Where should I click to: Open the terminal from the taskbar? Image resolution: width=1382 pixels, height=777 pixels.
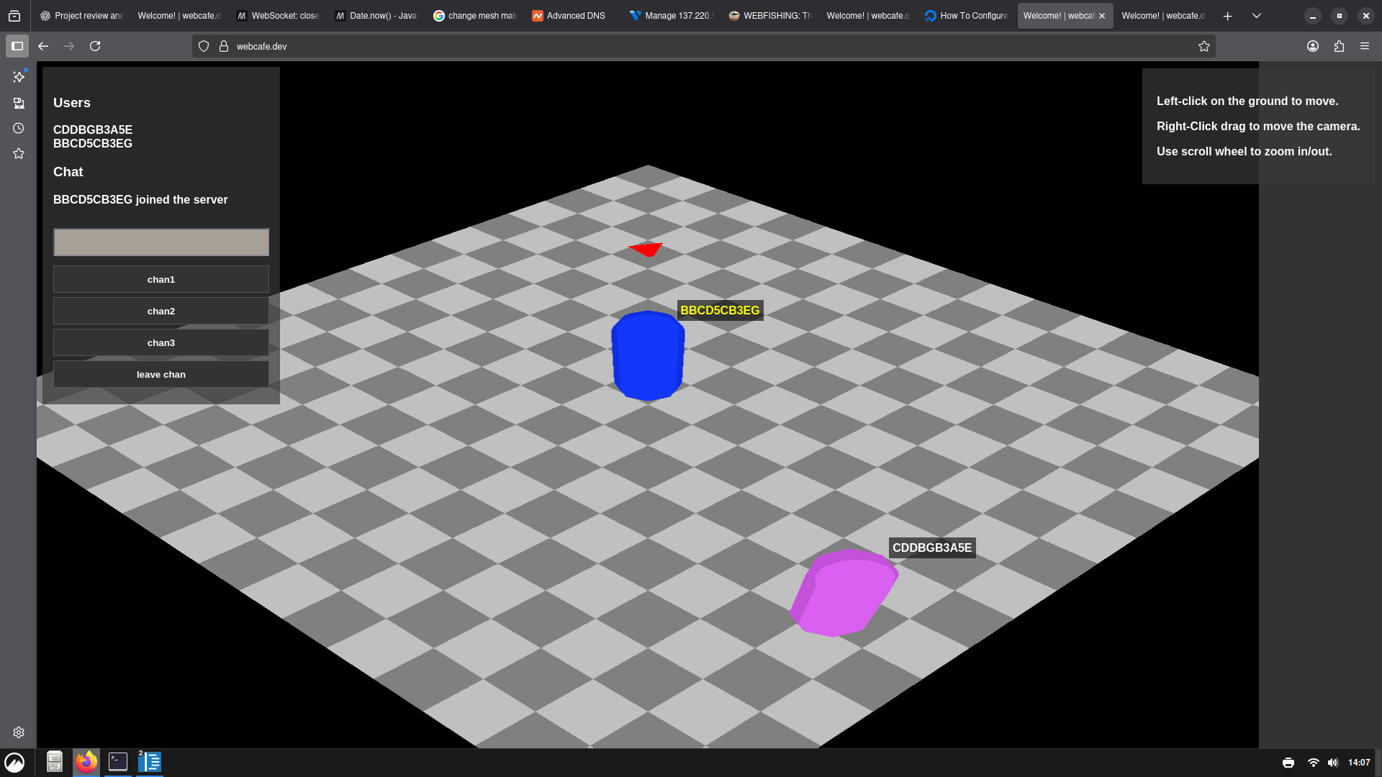pos(118,761)
